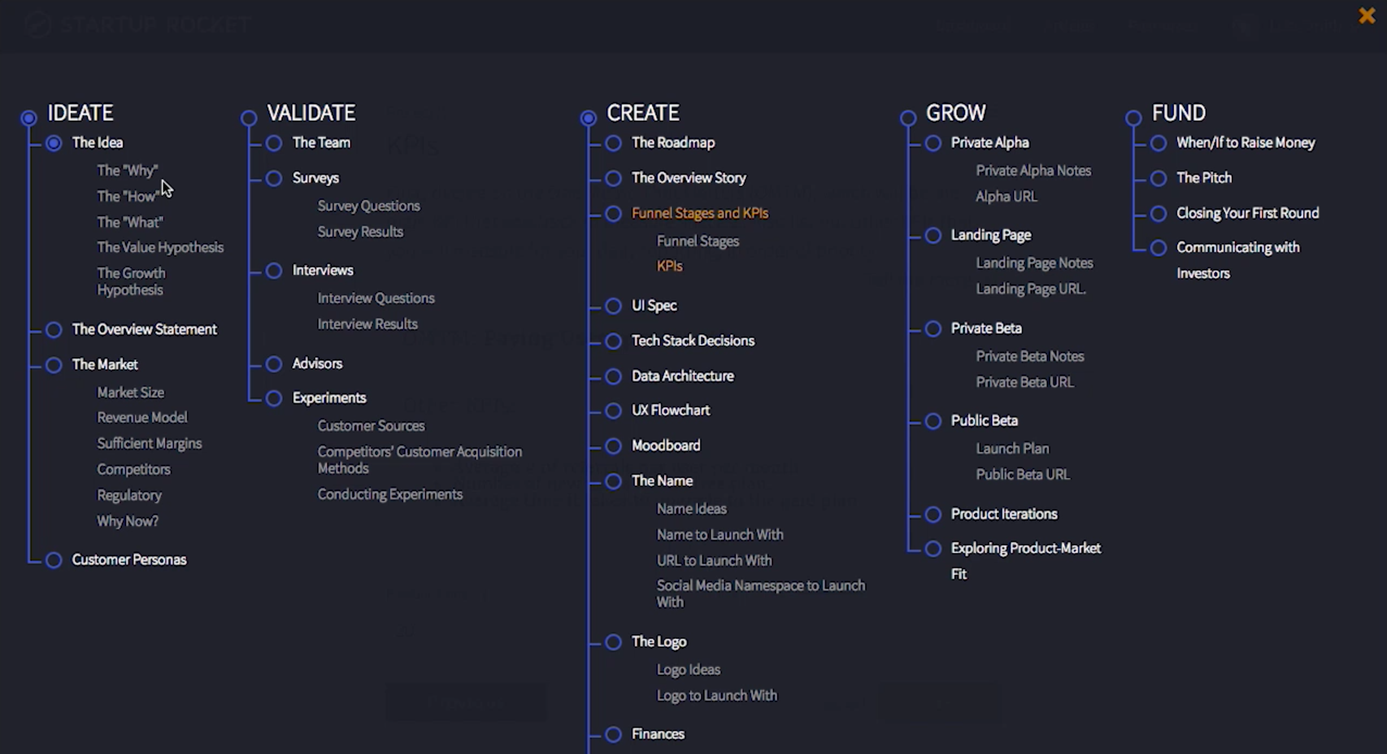
Task: Select the circle next to The Team
Action: [274, 143]
